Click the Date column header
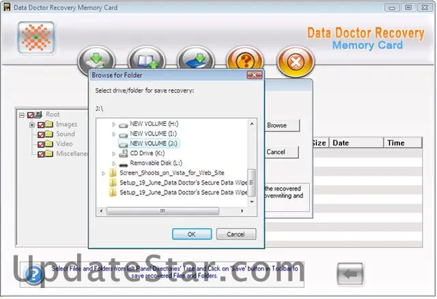 coord(356,143)
